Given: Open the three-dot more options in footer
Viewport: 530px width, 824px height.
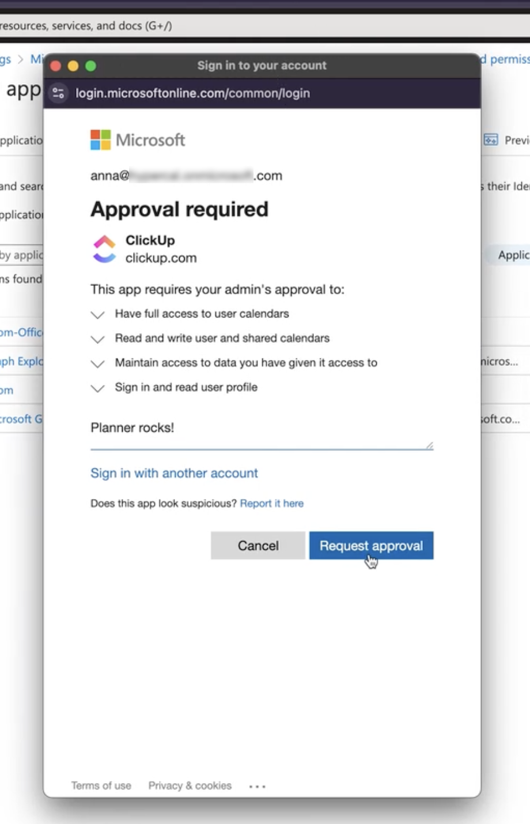Looking at the screenshot, I should click(x=257, y=787).
